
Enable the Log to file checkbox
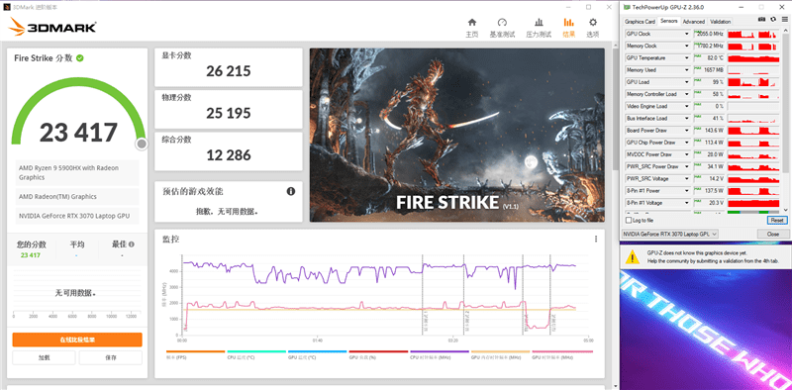click(x=629, y=221)
